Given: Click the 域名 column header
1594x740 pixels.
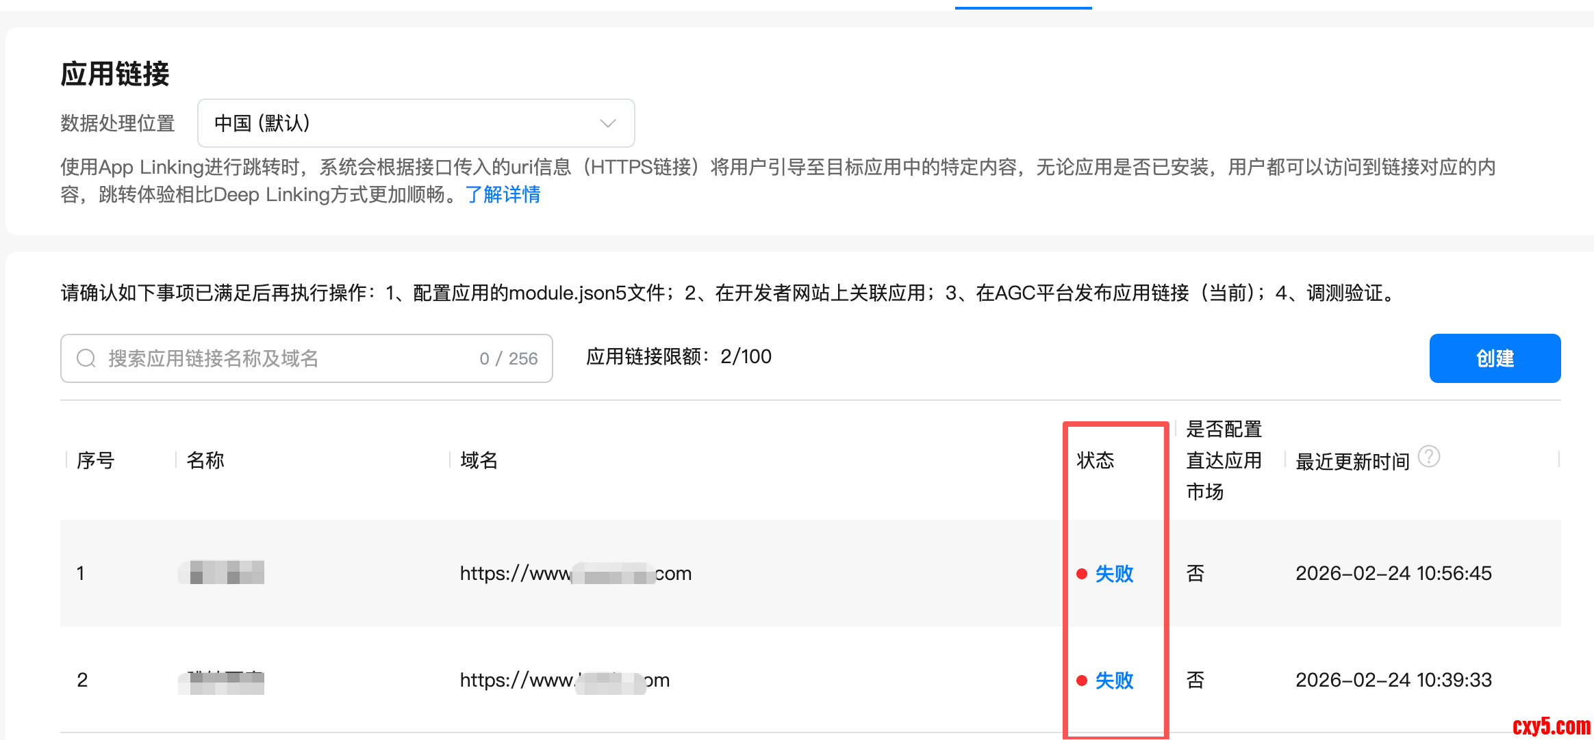Looking at the screenshot, I should 479,460.
